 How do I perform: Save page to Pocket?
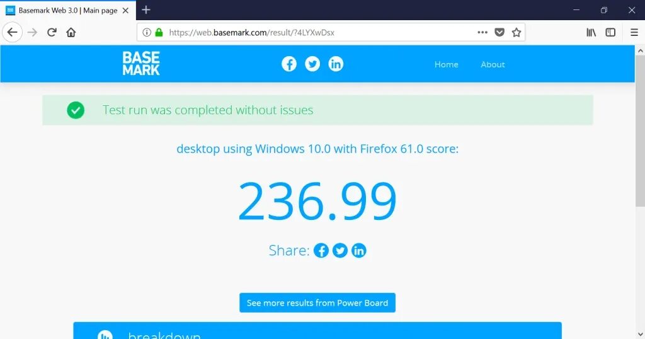(499, 33)
